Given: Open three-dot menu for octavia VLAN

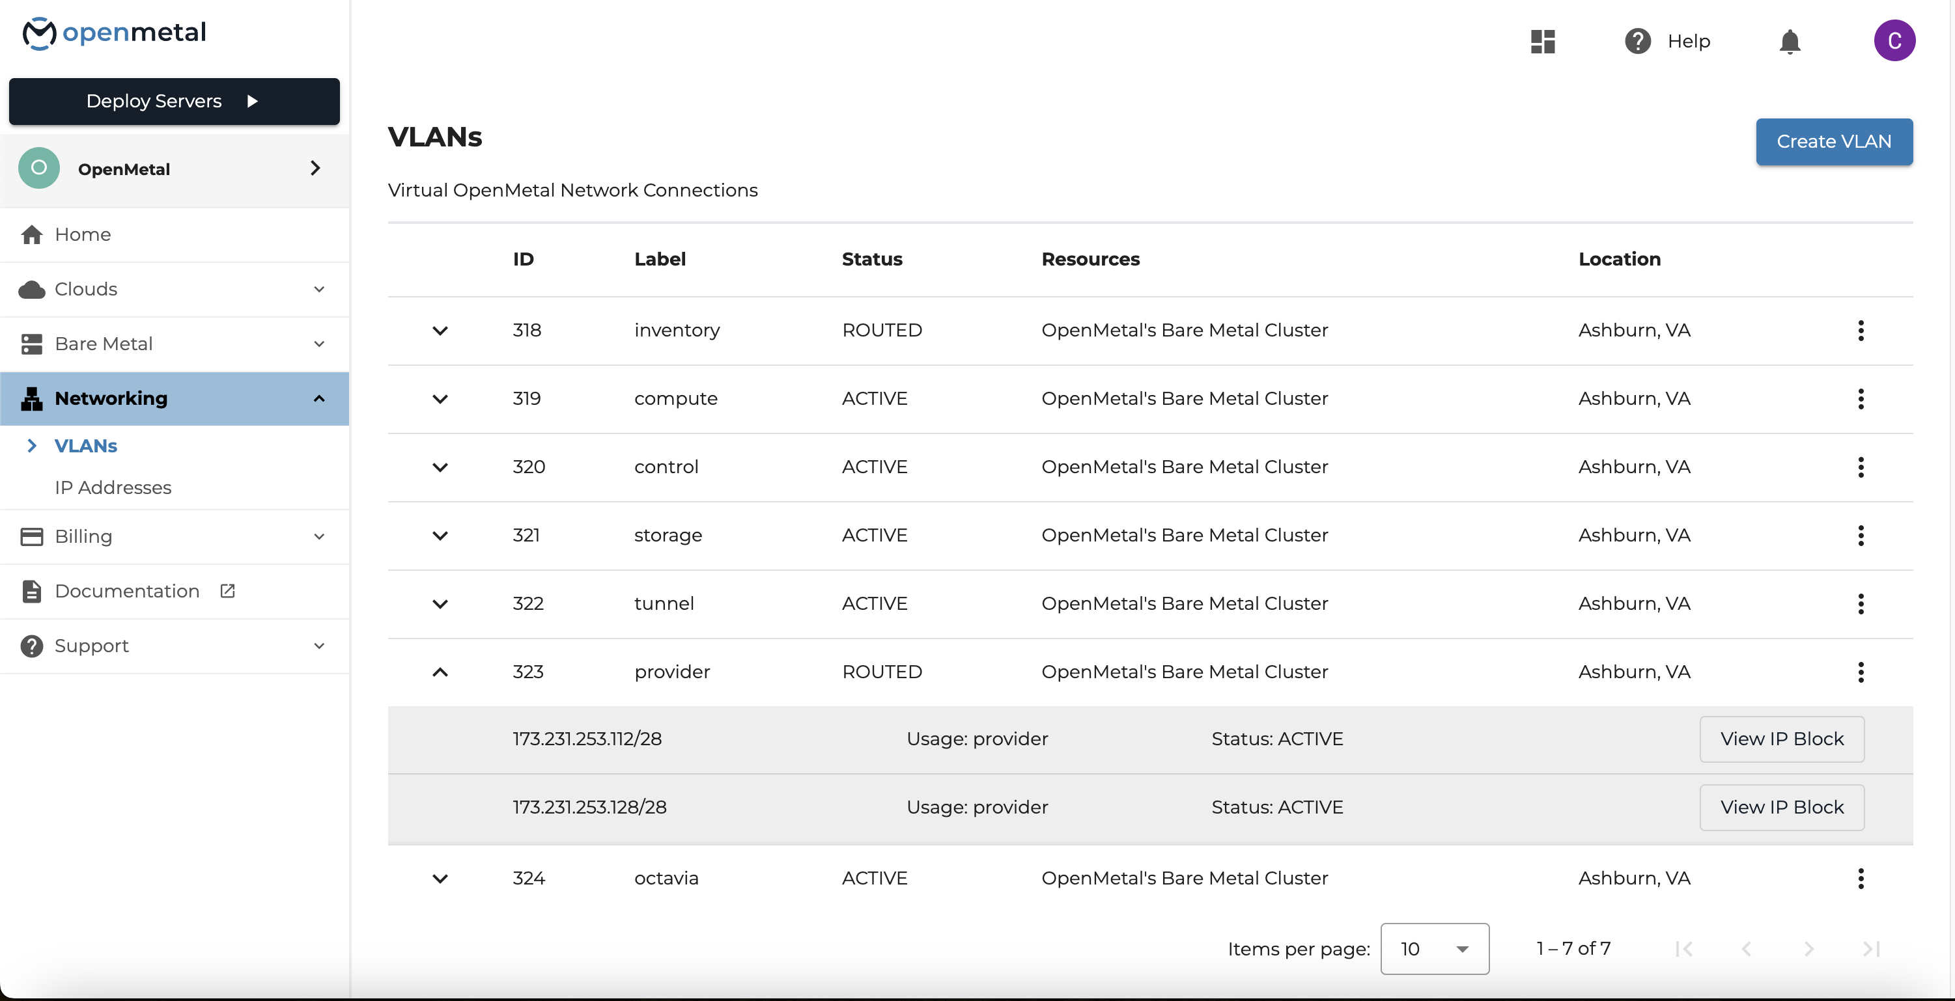Looking at the screenshot, I should (1860, 878).
